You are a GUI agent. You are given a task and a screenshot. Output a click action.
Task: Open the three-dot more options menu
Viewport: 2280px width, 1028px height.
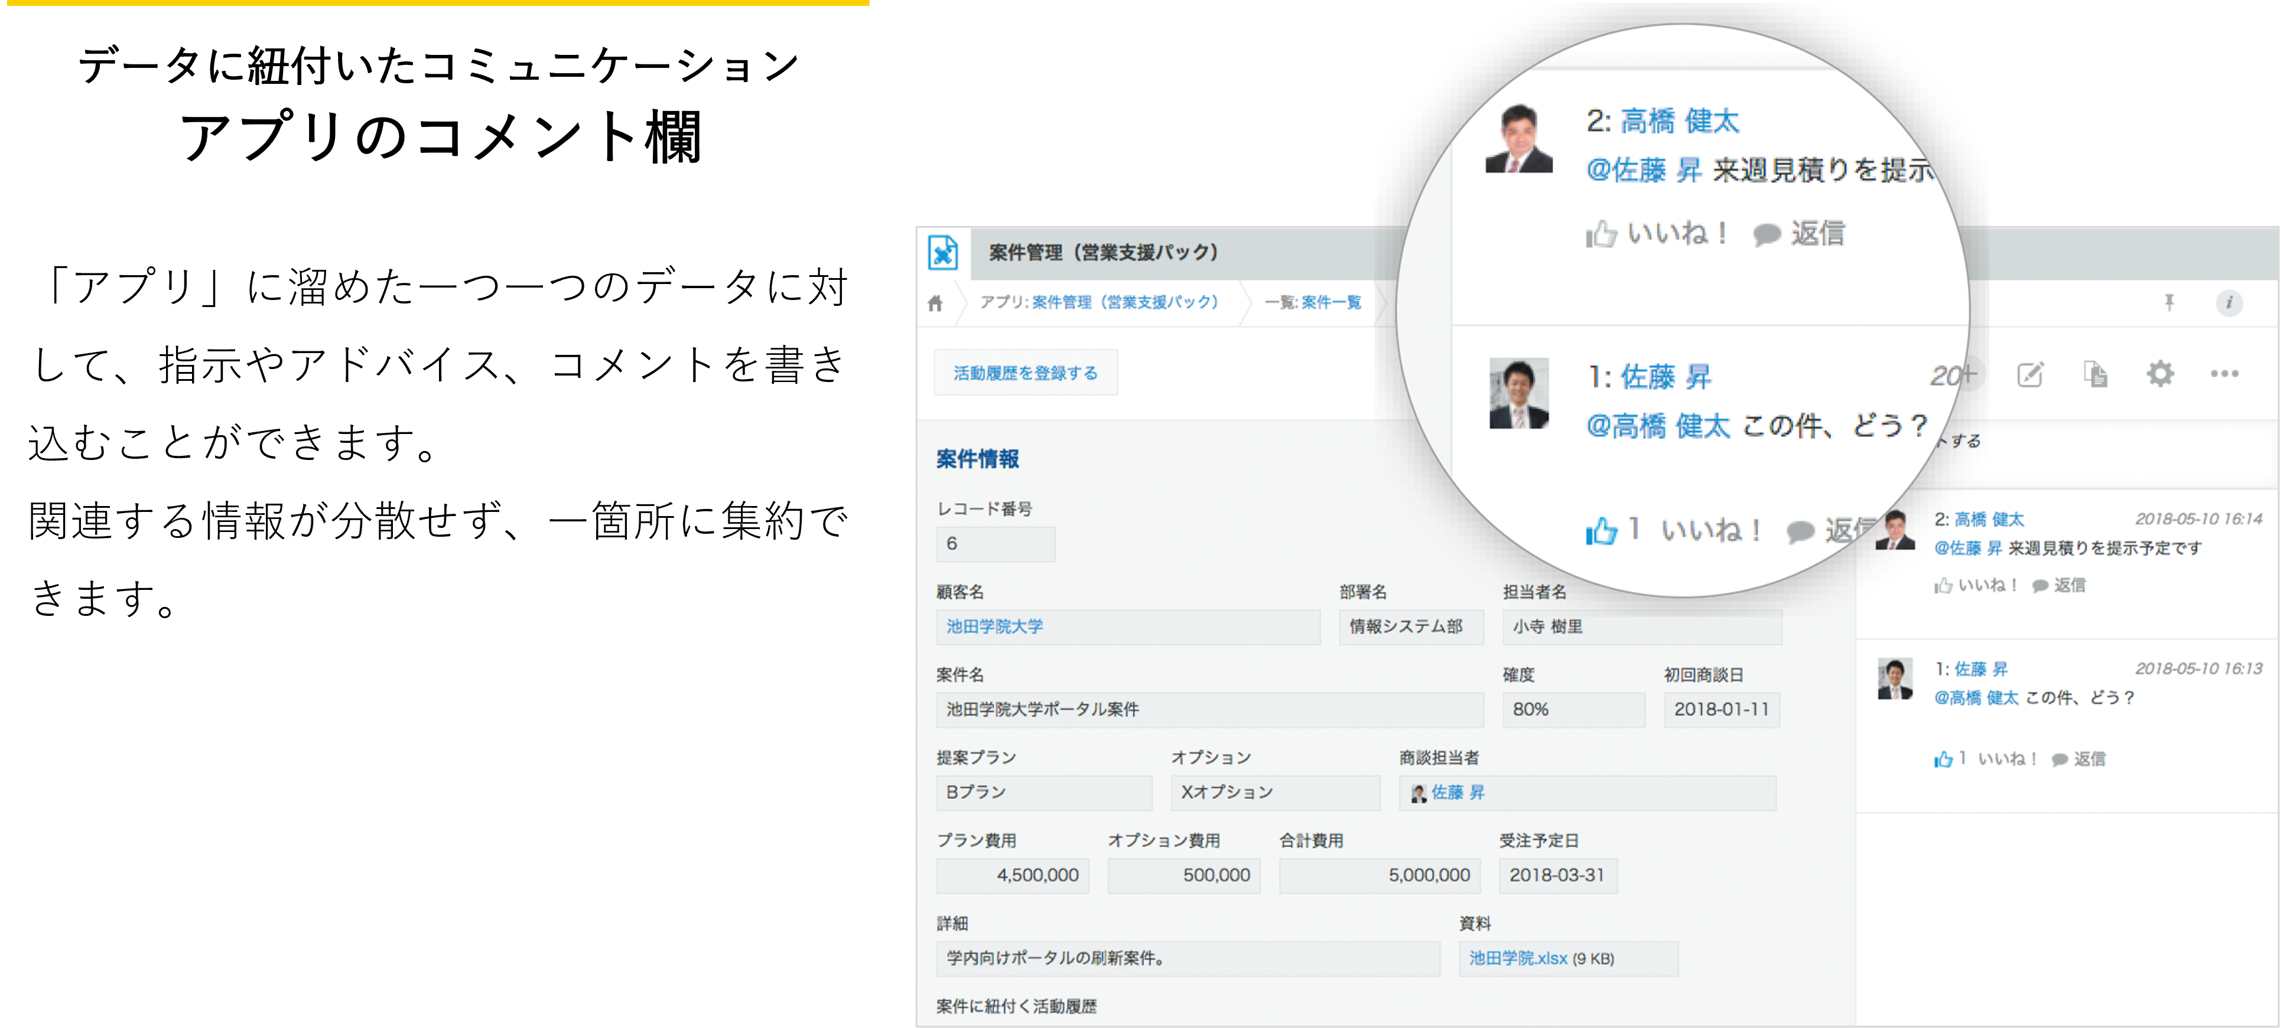pyautogui.click(x=2224, y=374)
